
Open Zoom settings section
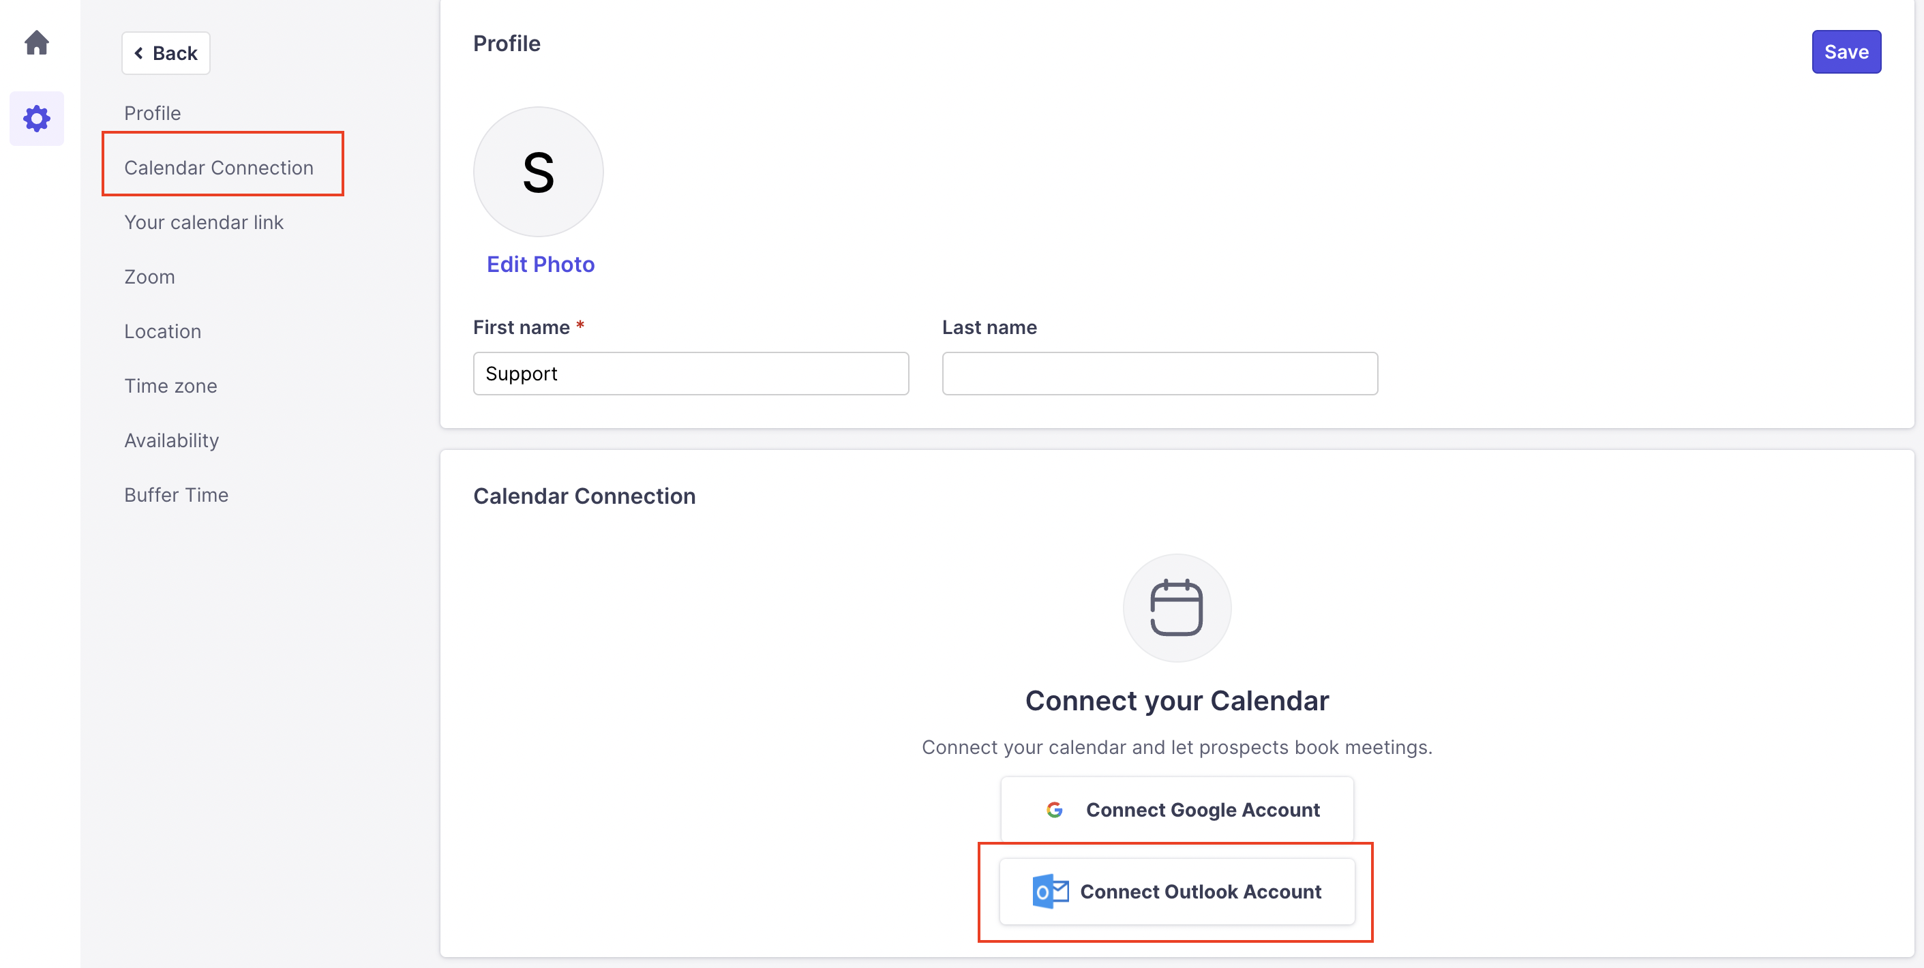[x=149, y=276]
